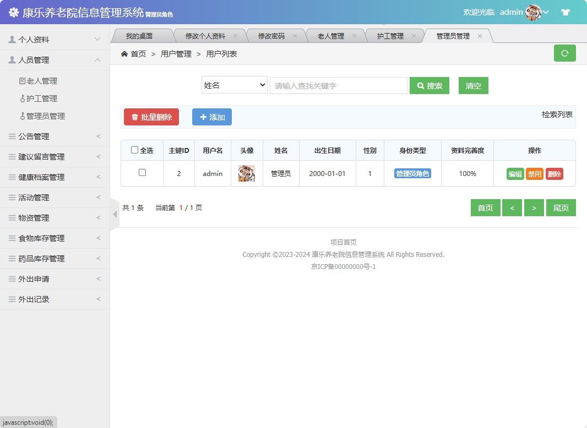Screen dimensions: 587x428
Task: Open the 姓名 search filter dropdown
Action: [x=234, y=85]
